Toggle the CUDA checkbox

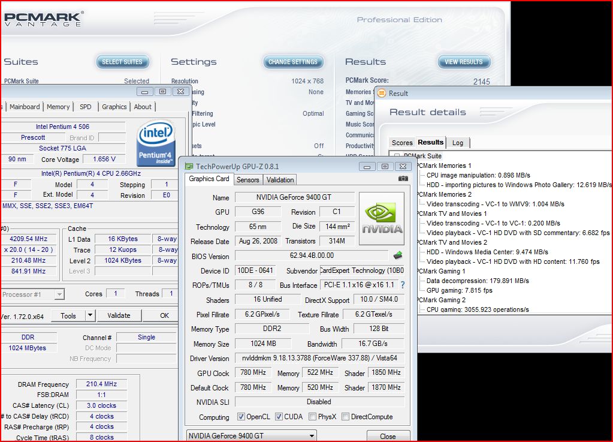coord(279,417)
